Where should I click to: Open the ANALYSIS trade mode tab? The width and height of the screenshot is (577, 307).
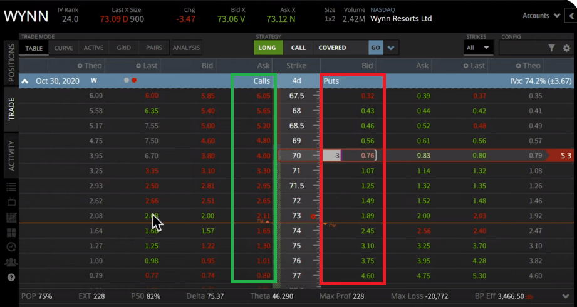coord(186,48)
